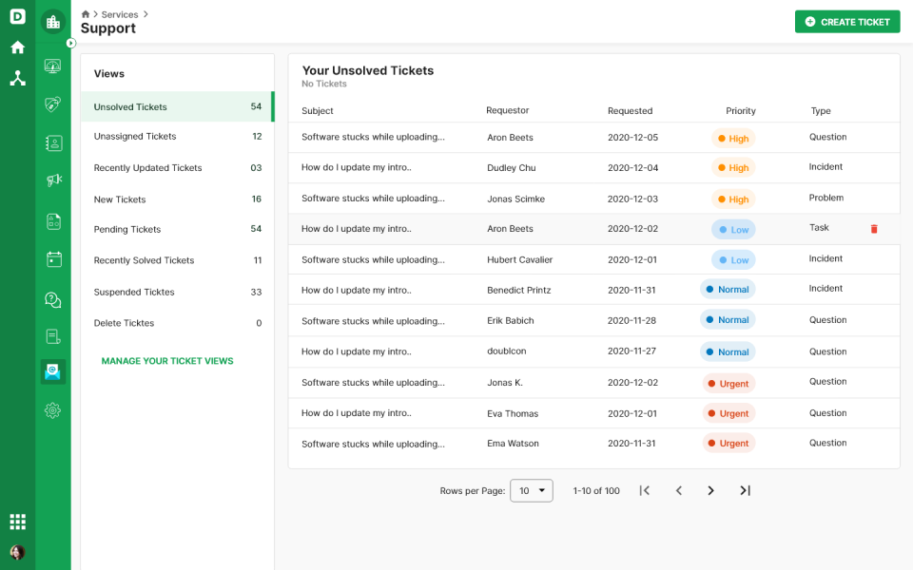Viewport: 913px width, 570px height.
Task: Open the settings gear icon
Action: click(x=53, y=410)
